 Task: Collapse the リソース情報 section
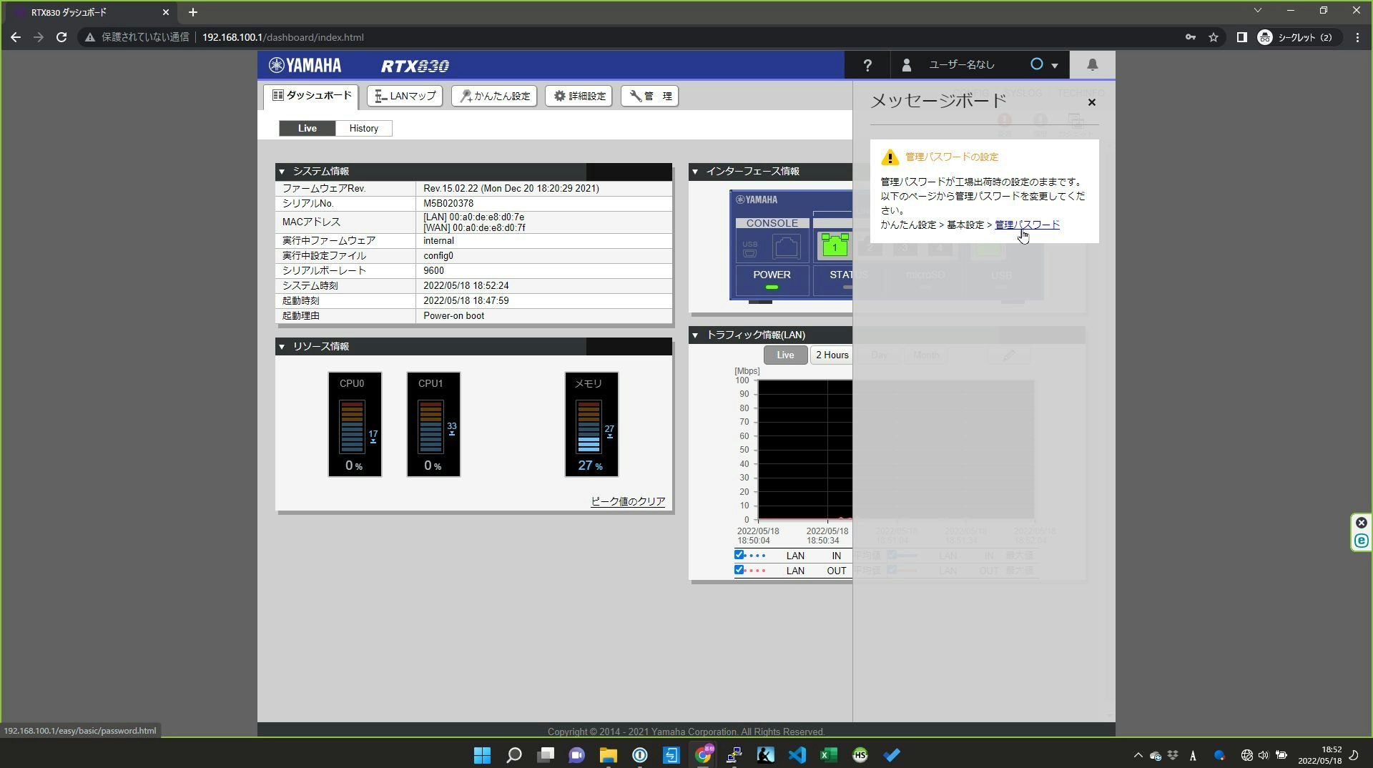[x=282, y=347]
